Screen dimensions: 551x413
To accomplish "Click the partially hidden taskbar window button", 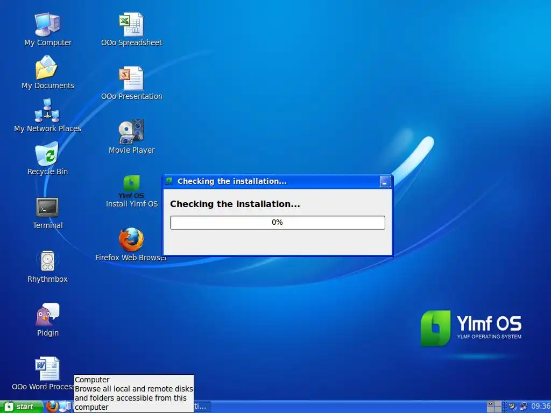I will (x=202, y=407).
